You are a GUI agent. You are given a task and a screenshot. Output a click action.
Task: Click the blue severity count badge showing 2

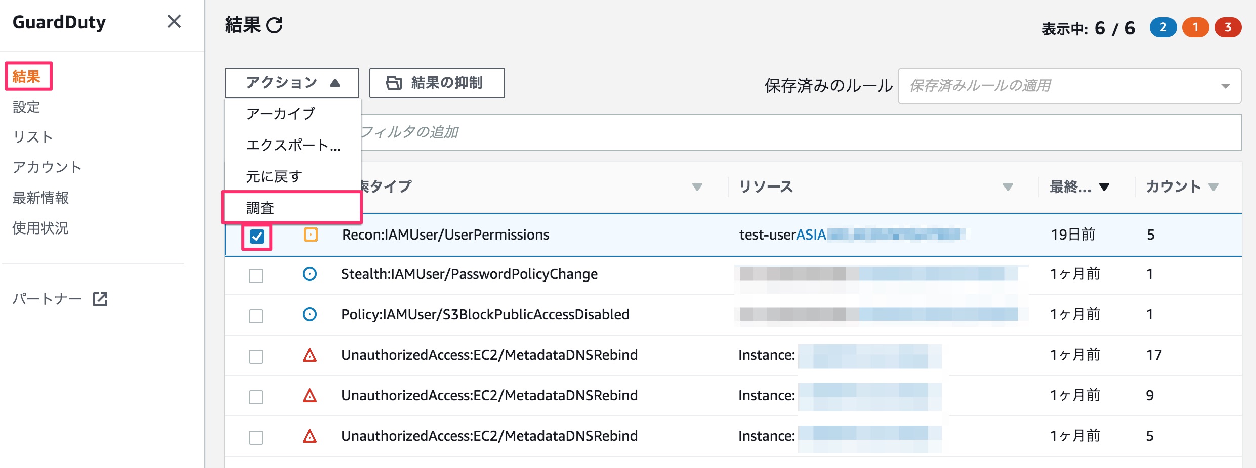tap(1162, 27)
